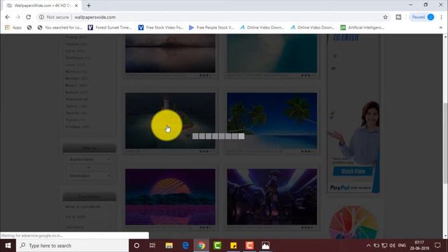The width and height of the screenshot is (448, 252).
Task: Select the HD & UHD resolutions link
Action: click(75, 217)
